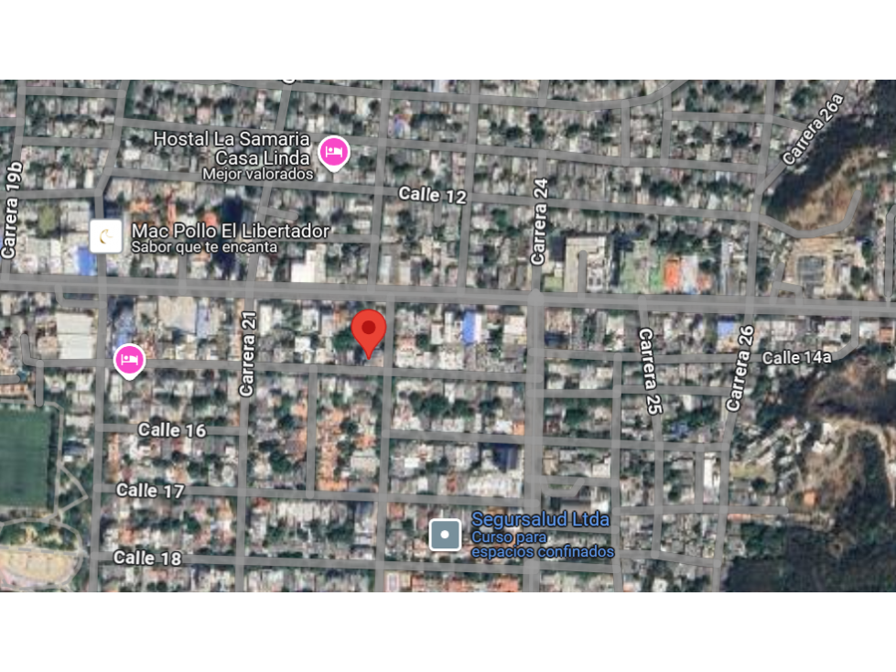This screenshot has width=896, height=672.
Task: Click the Hostal La Samaria Casa Linda label
Action: pos(232,148)
